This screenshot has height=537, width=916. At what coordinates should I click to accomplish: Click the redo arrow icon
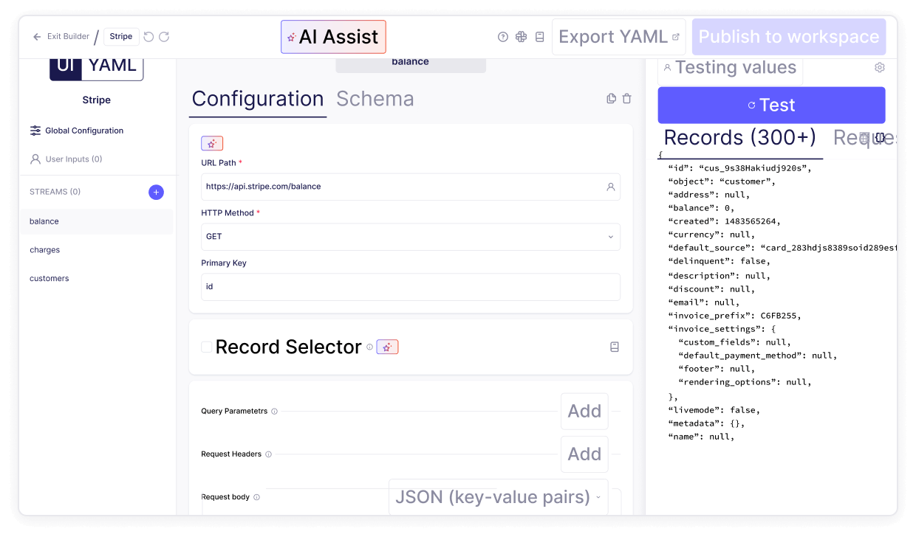164,37
